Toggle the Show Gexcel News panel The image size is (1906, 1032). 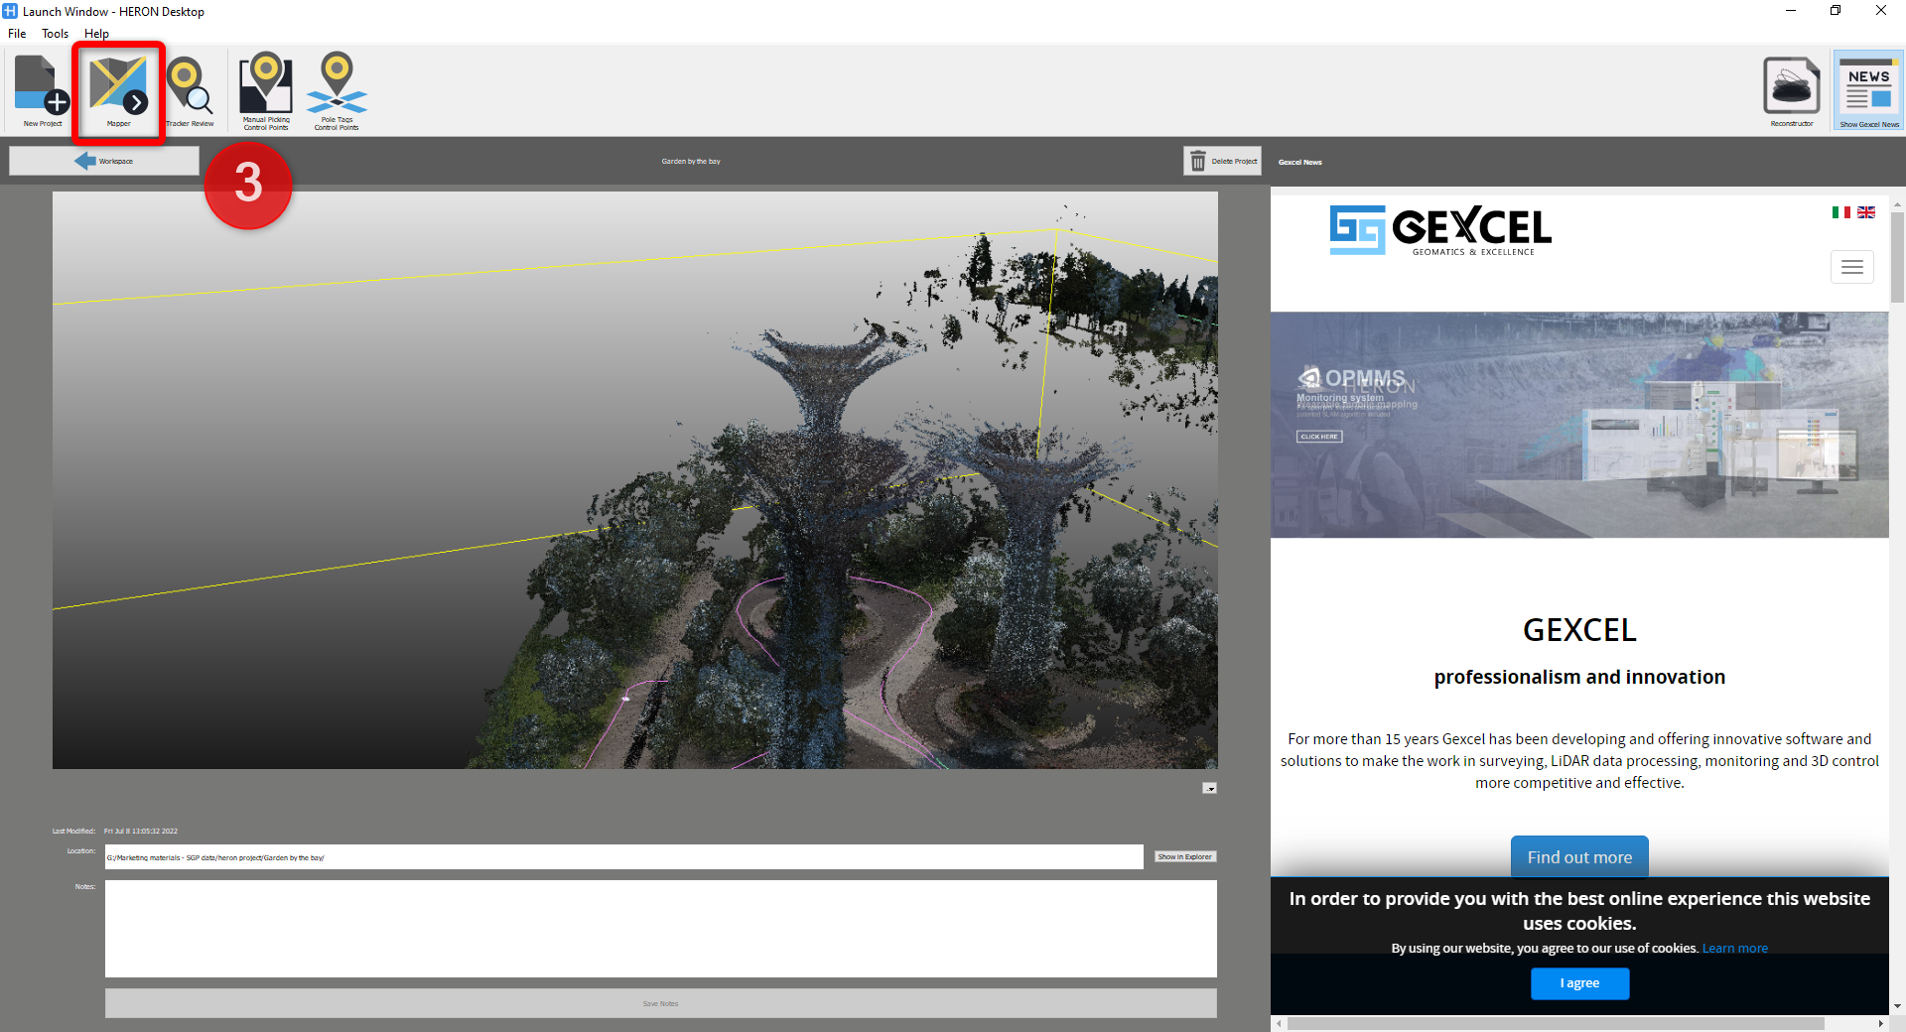(x=1868, y=90)
